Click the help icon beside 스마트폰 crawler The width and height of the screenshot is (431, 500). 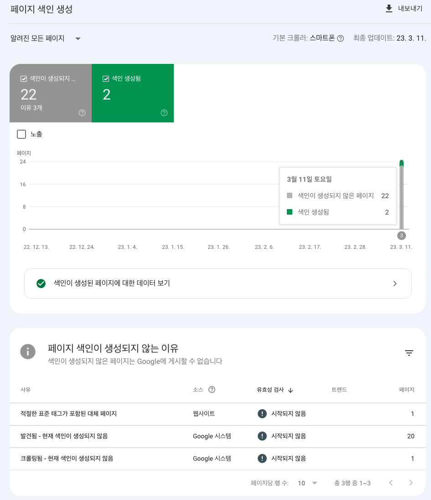(x=340, y=38)
